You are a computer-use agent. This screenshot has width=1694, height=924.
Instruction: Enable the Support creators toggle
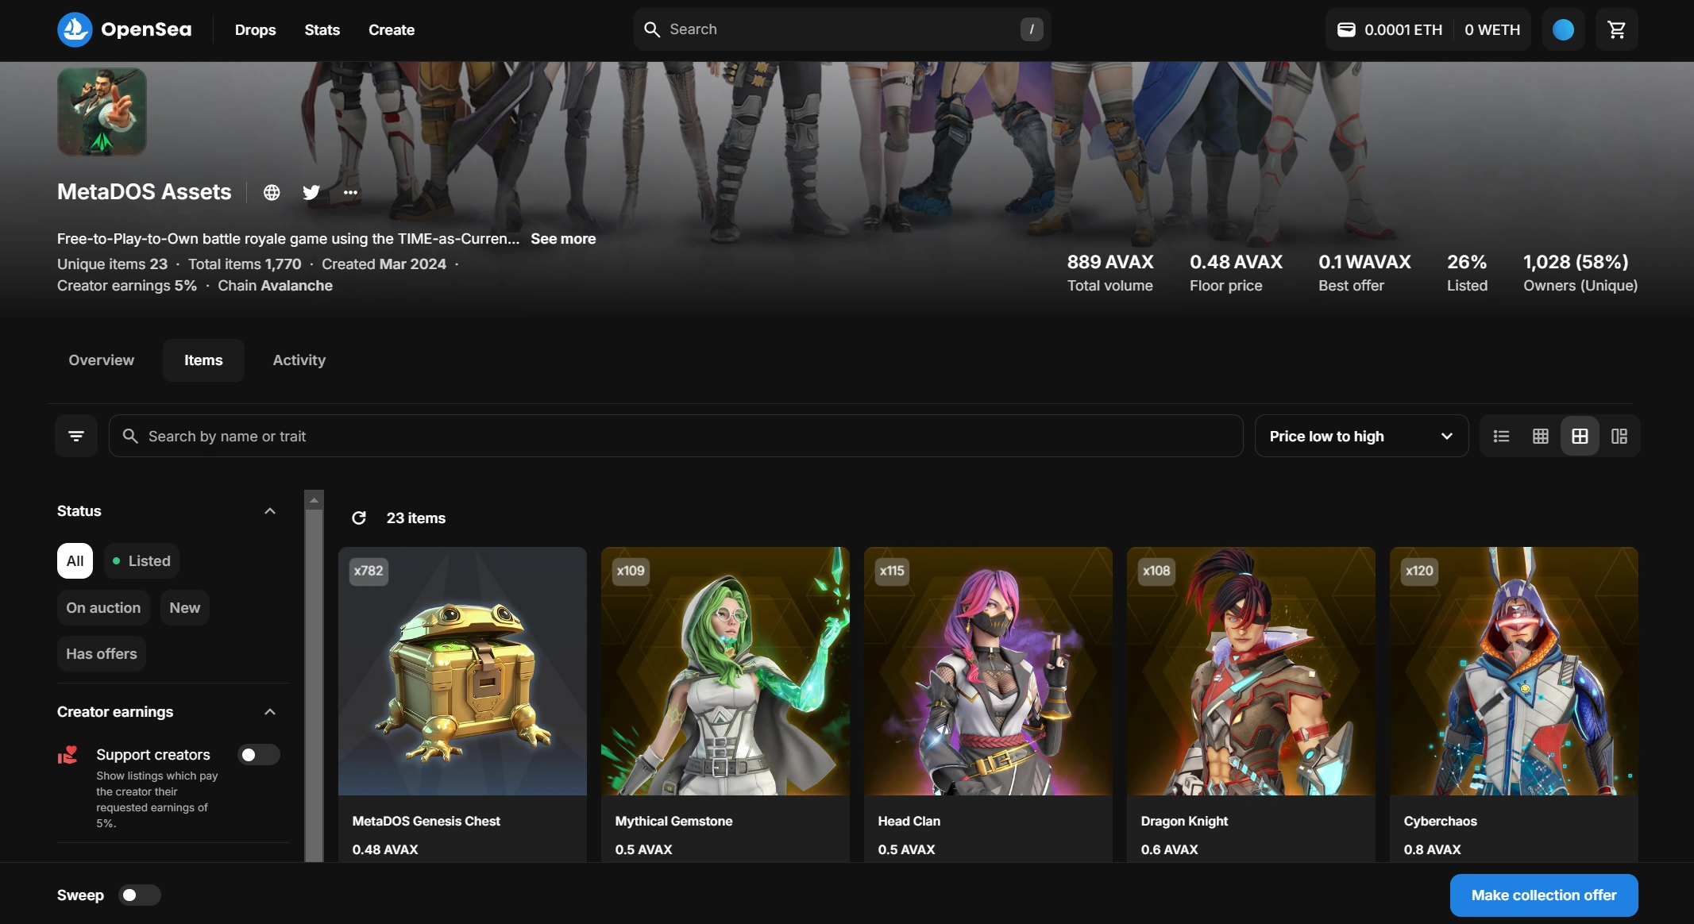258,754
